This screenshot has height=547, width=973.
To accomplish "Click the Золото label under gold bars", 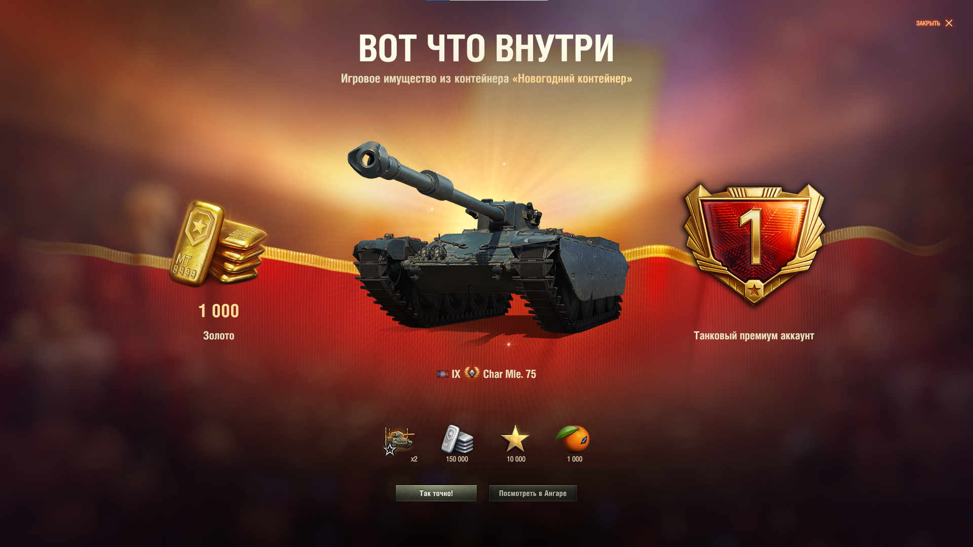I will [218, 336].
